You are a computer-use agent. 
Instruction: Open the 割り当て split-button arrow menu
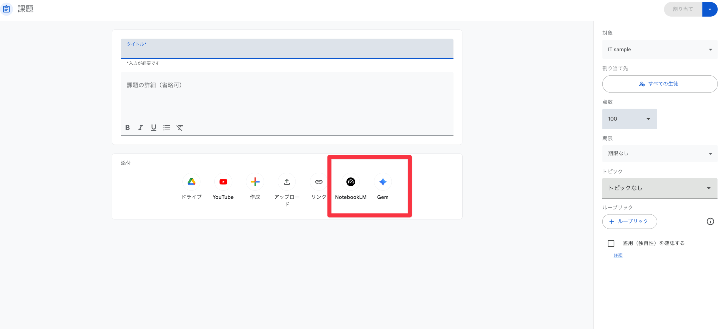coord(710,9)
